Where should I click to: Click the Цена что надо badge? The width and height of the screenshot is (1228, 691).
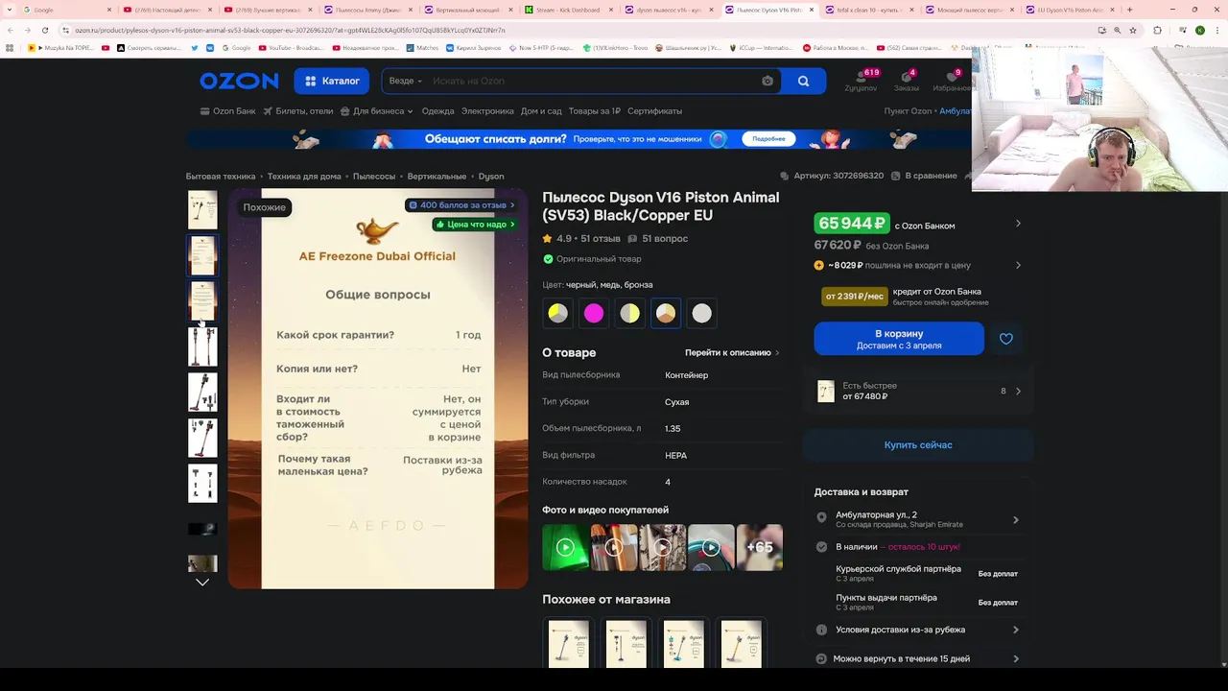(x=475, y=225)
